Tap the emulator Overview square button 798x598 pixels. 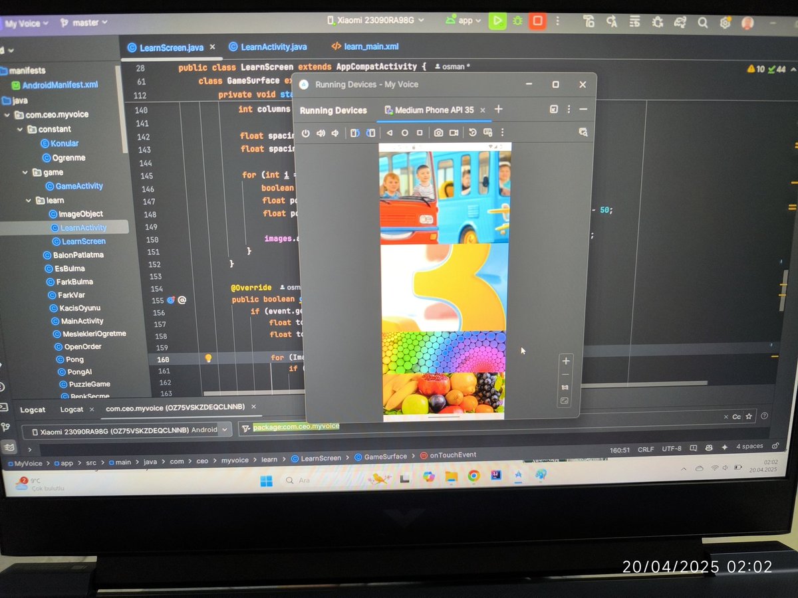click(420, 133)
